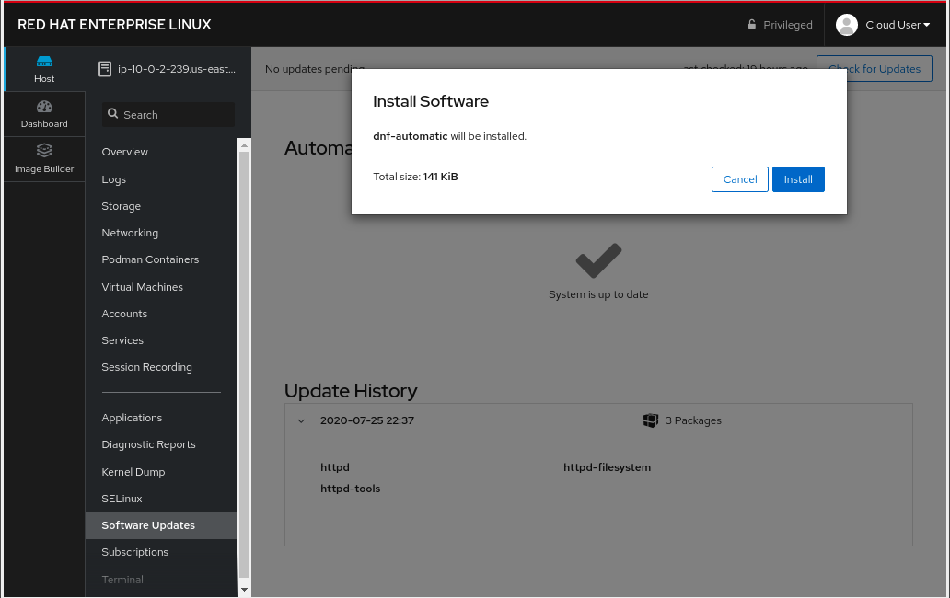This screenshot has height=598, width=950.
Task: Open Virtual Machines
Action: [x=143, y=287]
